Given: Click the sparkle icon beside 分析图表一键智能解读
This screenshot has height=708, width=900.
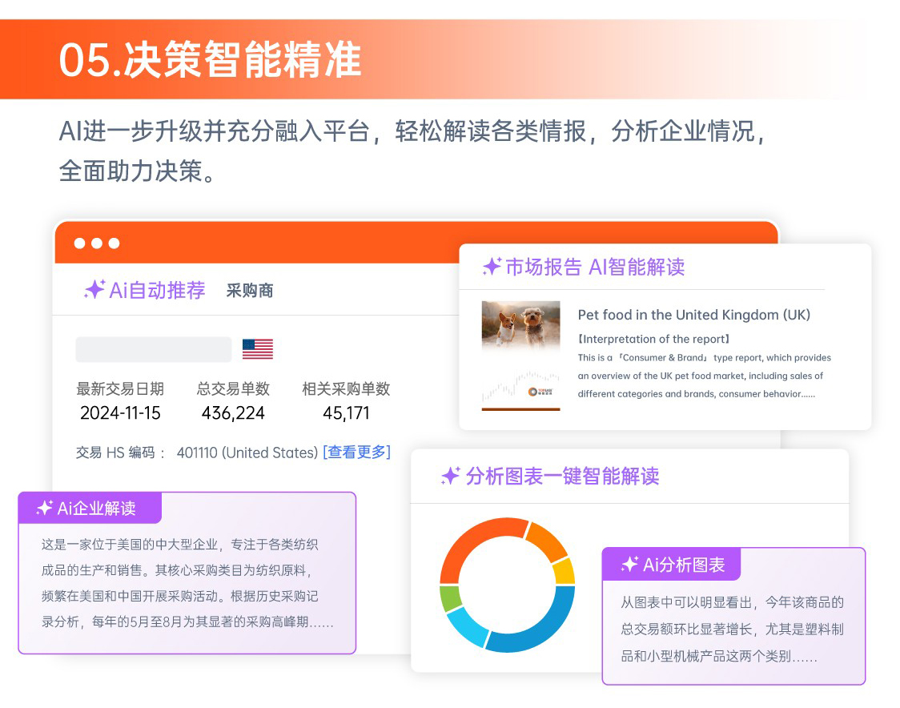Looking at the screenshot, I should 451,477.
